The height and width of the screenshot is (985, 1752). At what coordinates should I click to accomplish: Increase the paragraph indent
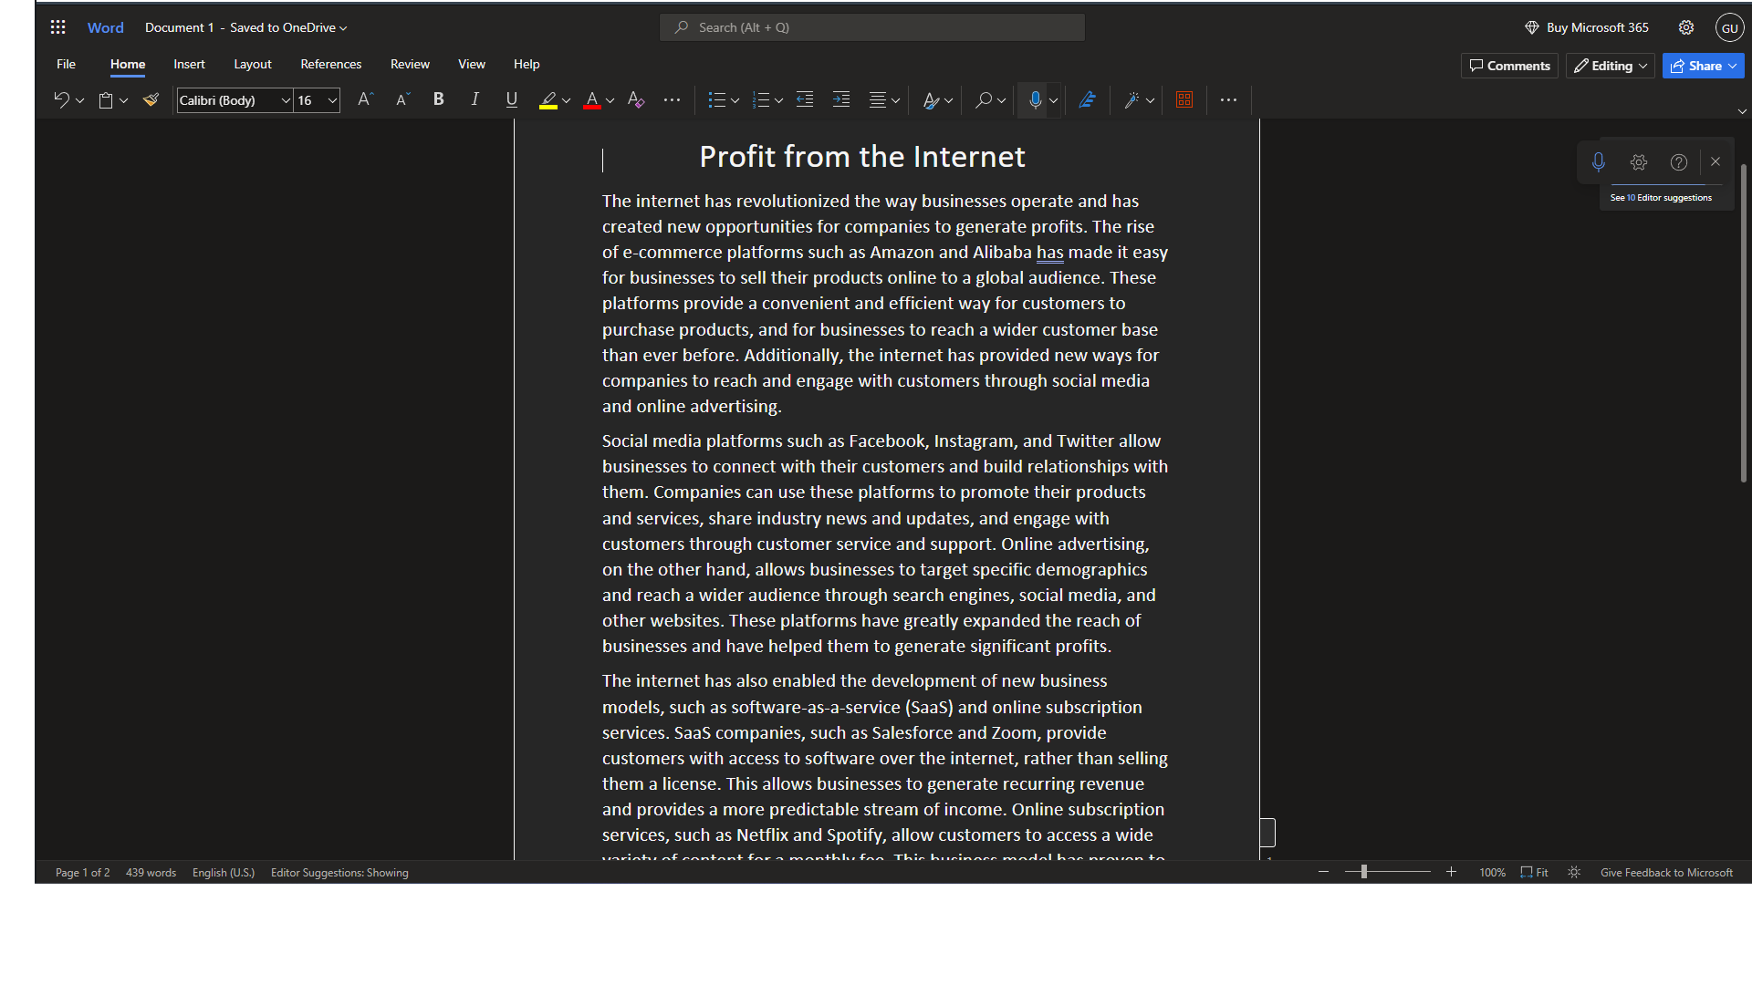pyautogui.click(x=841, y=100)
